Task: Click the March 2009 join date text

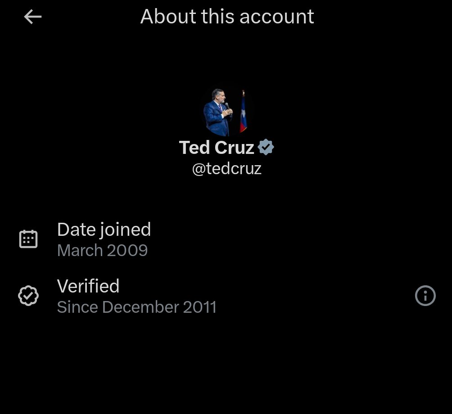Action: tap(102, 250)
